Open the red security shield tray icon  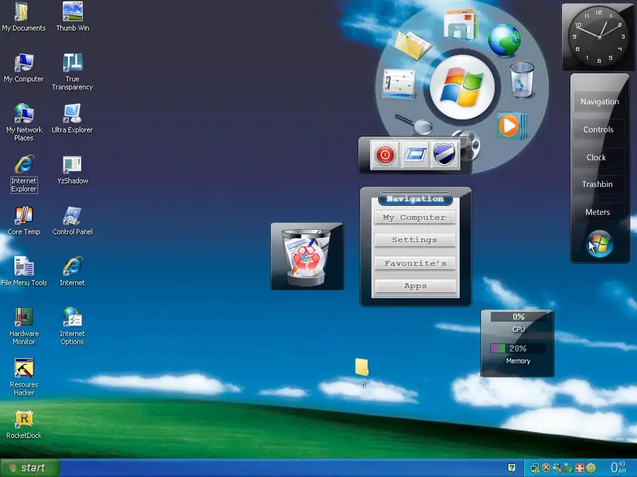(546, 468)
